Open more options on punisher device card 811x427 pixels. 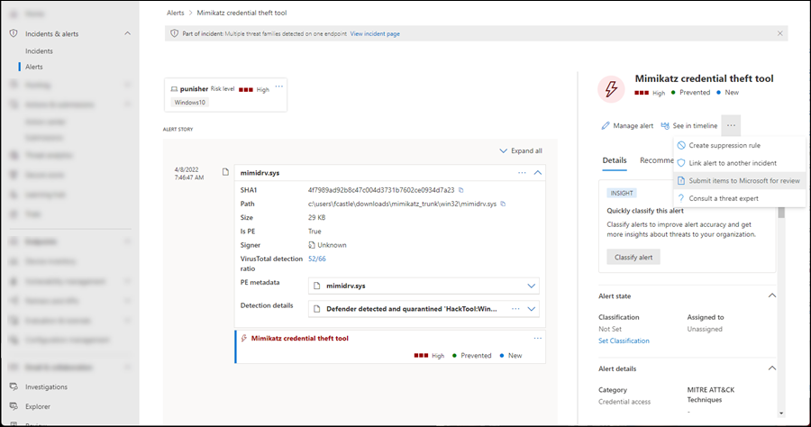[278, 87]
